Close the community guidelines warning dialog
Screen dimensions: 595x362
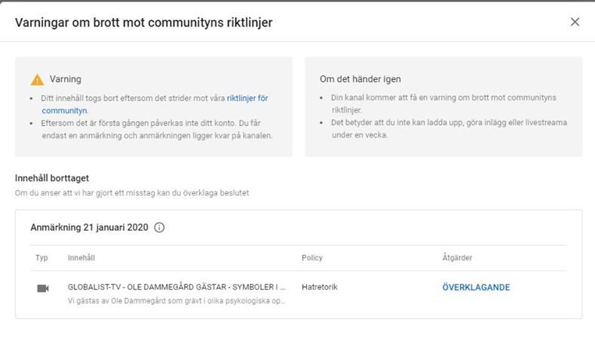point(575,22)
